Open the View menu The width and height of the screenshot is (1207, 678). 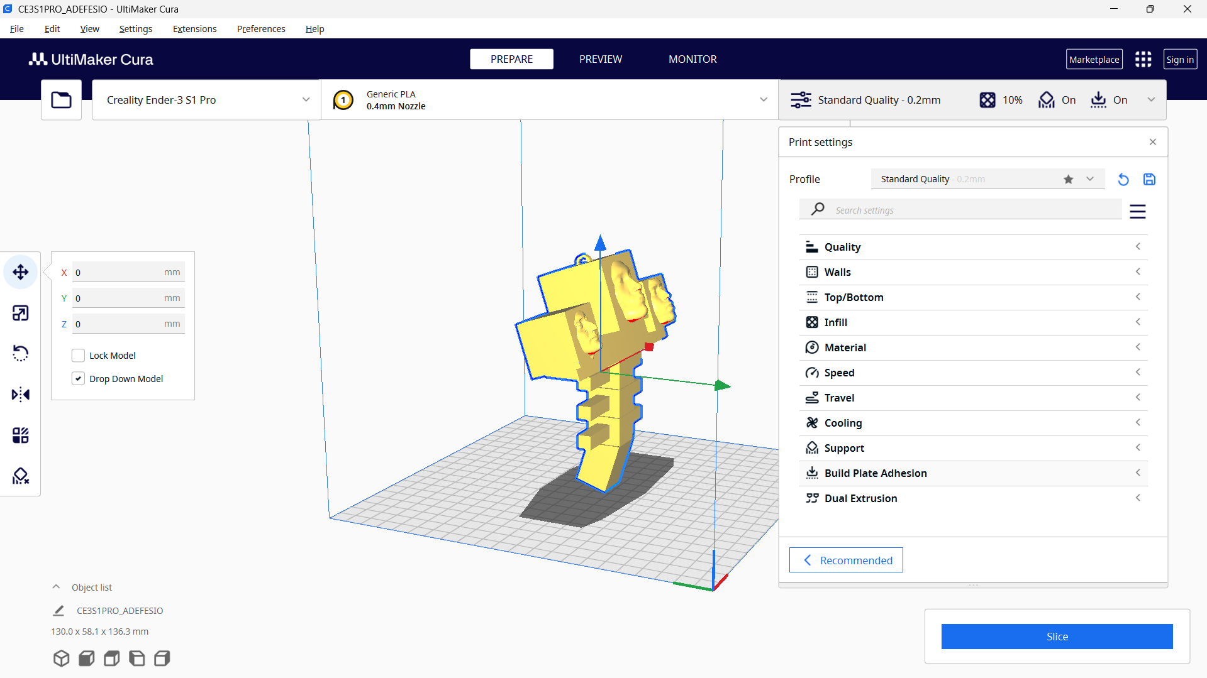pyautogui.click(x=90, y=29)
